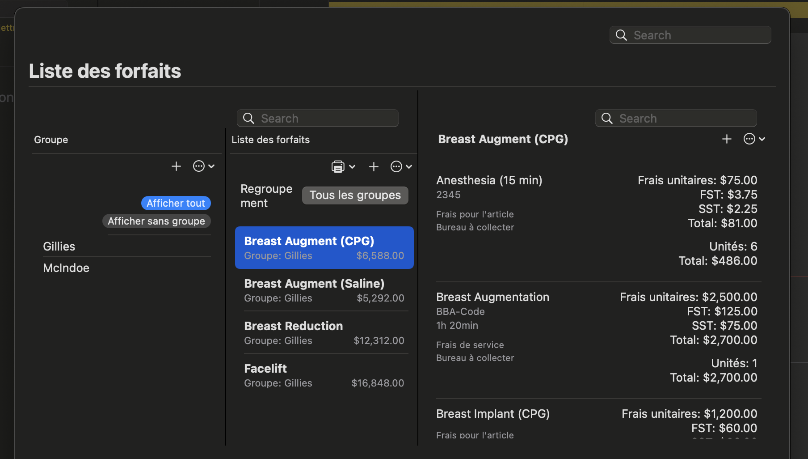Click the anesthesia code 2345

coord(448,195)
